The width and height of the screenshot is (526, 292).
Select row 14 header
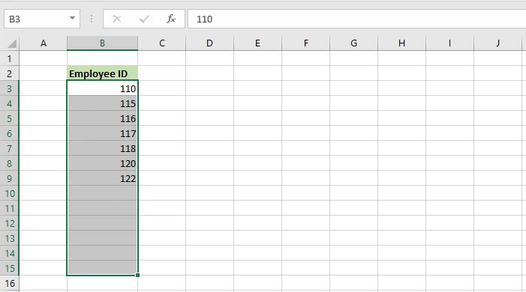(10, 253)
